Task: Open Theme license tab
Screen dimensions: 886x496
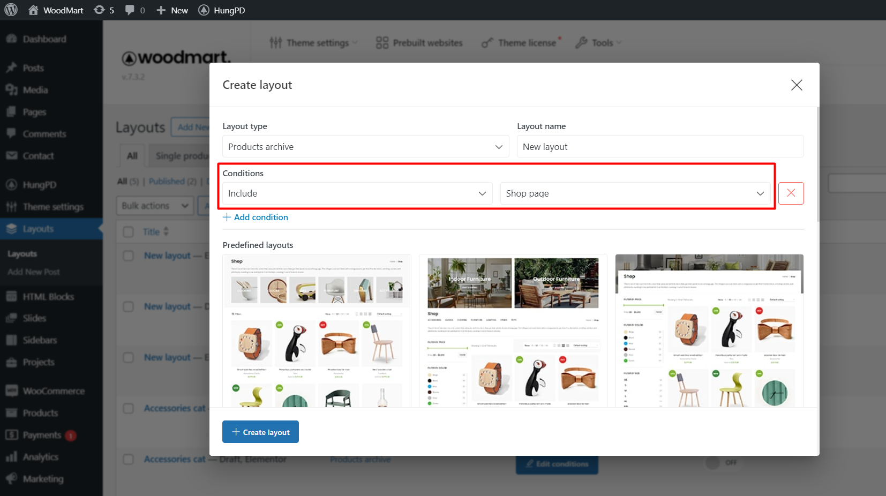Action: (521, 43)
